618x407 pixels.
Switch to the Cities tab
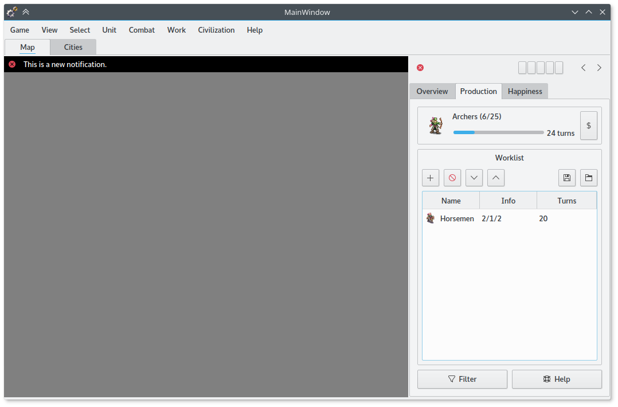coord(73,47)
